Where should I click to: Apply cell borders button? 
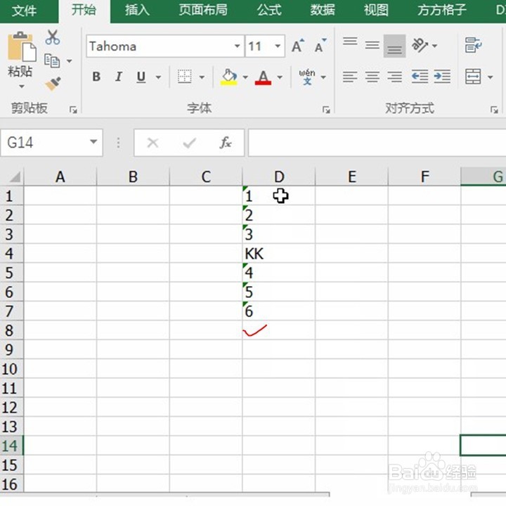[x=185, y=77]
